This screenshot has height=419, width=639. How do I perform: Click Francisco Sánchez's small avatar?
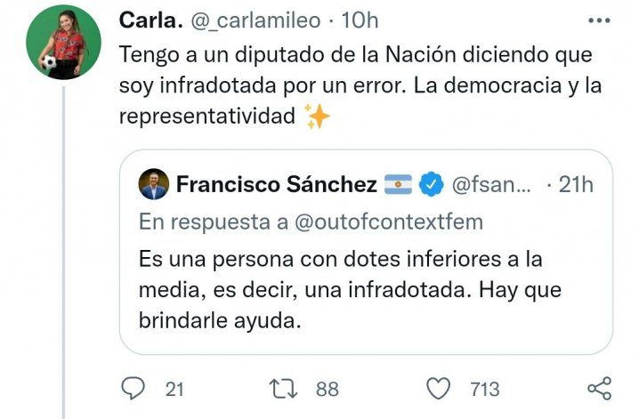pos(154,185)
